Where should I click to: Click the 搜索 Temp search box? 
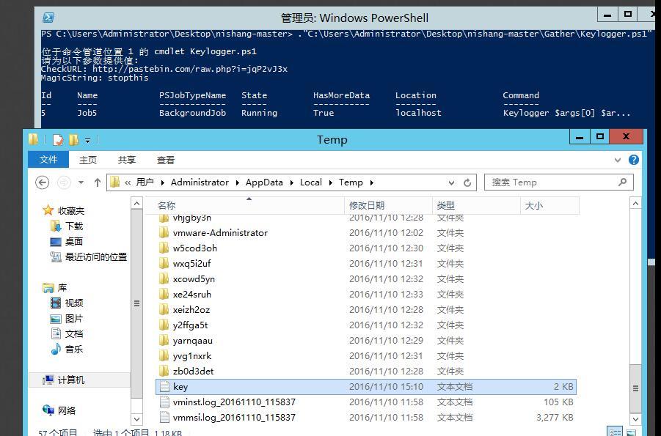tap(558, 182)
